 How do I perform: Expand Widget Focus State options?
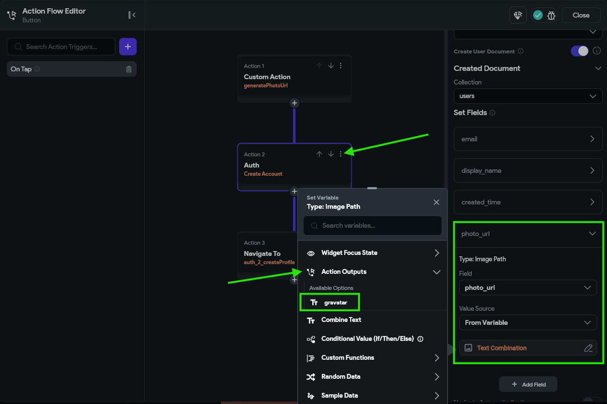point(373,253)
